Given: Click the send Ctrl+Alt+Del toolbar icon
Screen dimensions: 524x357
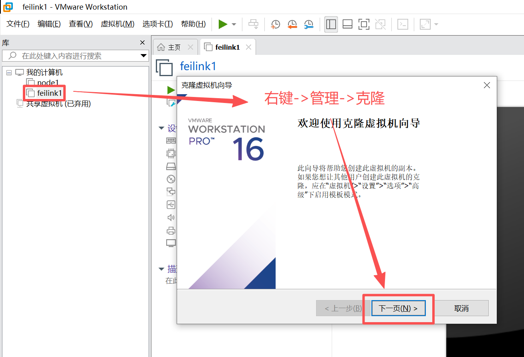Looking at the screenshot, I should [x=253, y=24].
